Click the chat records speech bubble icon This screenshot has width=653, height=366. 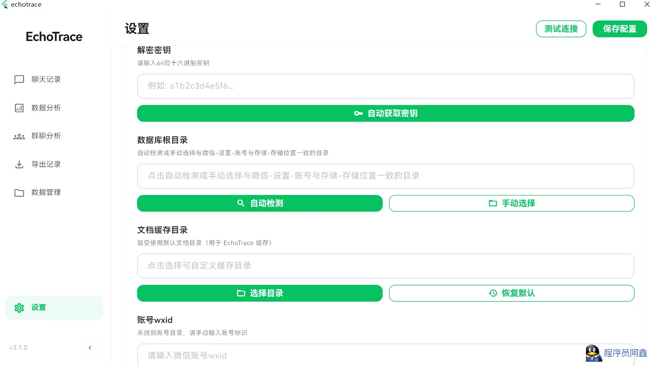(x=19, y=79)
